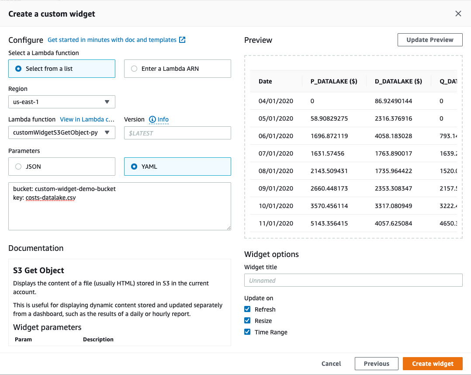The image size is (471, 375).
Task: Click the resize grip on the parameters textarea
Action: pos(228,227)
